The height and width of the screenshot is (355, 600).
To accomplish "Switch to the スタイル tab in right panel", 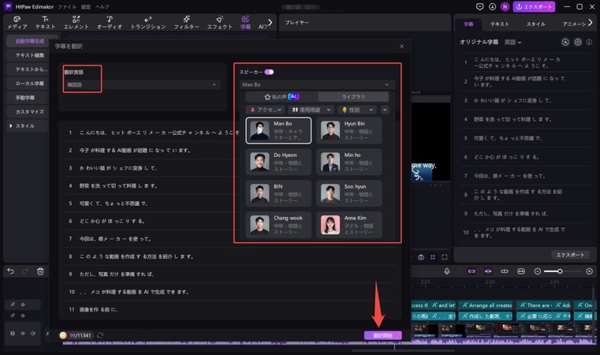I will [x=535, y=24].
